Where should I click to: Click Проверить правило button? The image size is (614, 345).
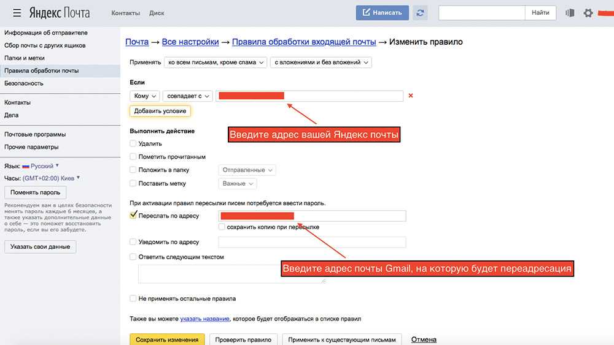(243, 339)
